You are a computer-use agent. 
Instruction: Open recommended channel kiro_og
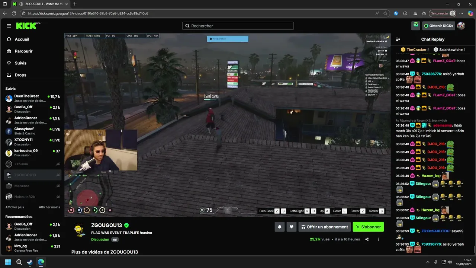coord(33,248)
